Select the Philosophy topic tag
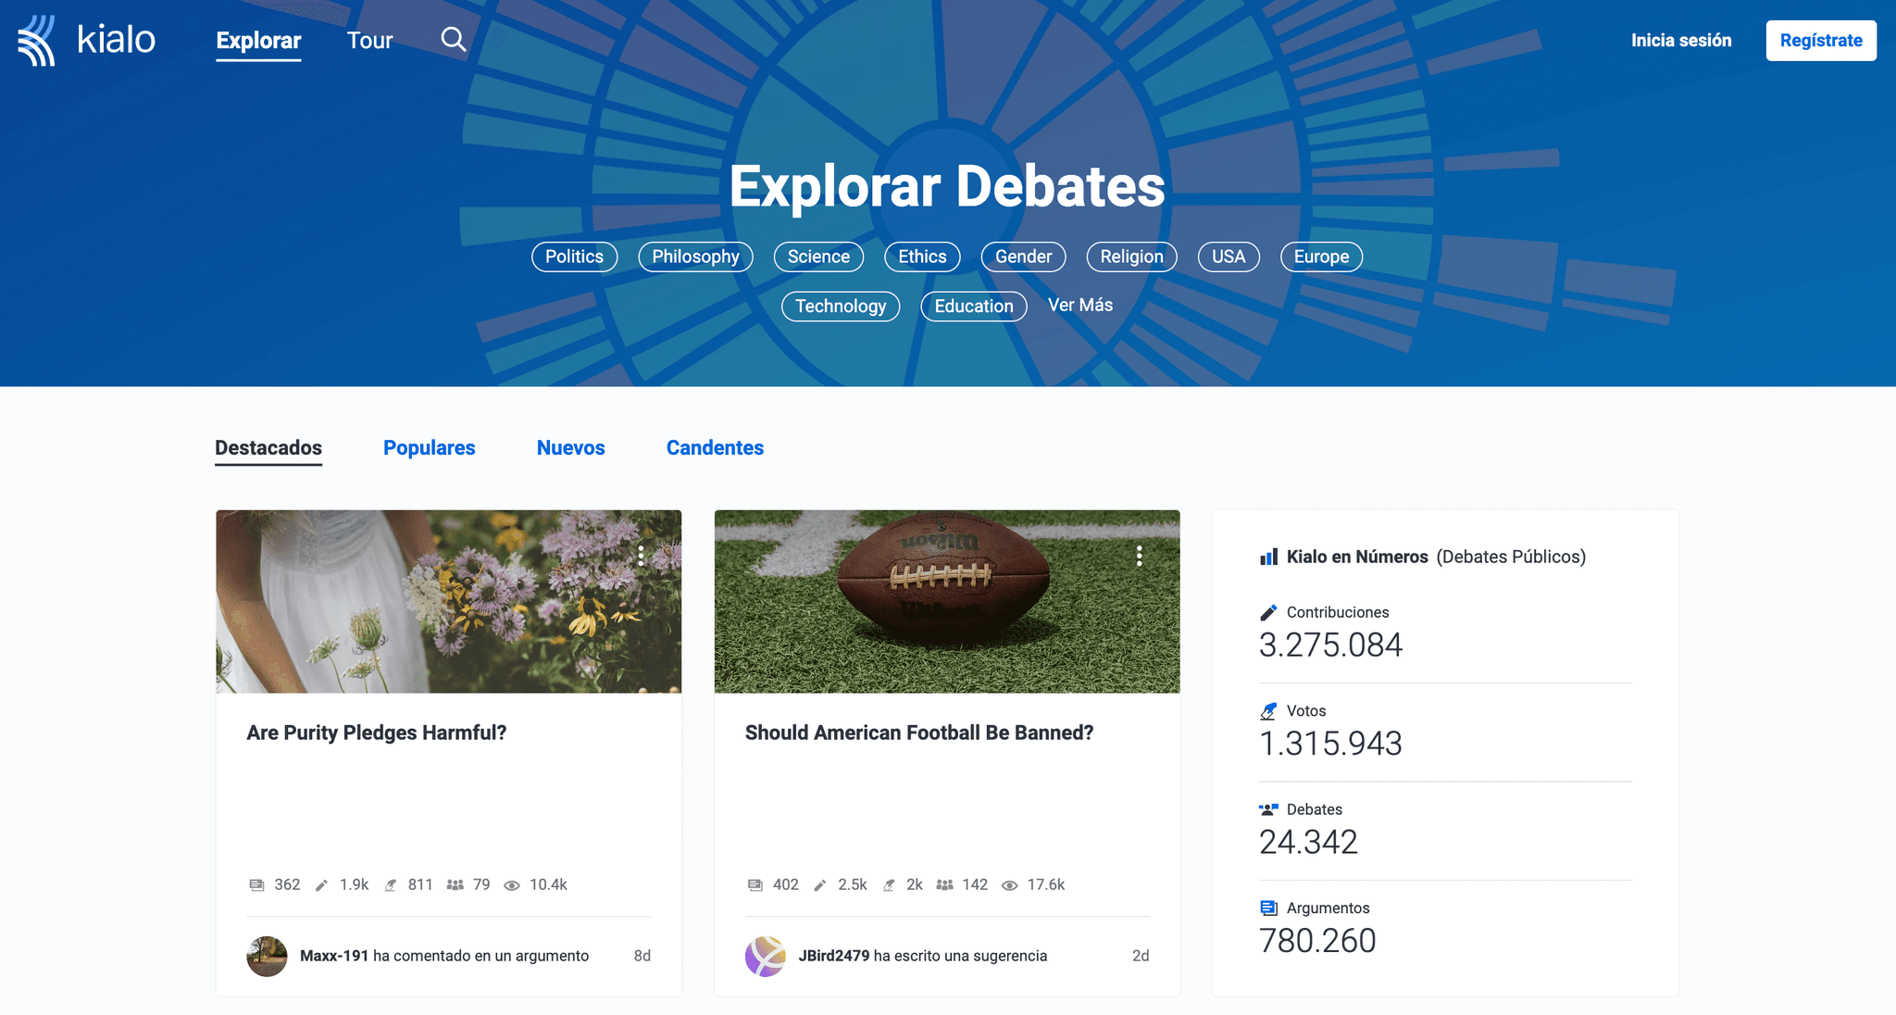The height and width of the screenshot is (1015, 1896). pos(695,257)
